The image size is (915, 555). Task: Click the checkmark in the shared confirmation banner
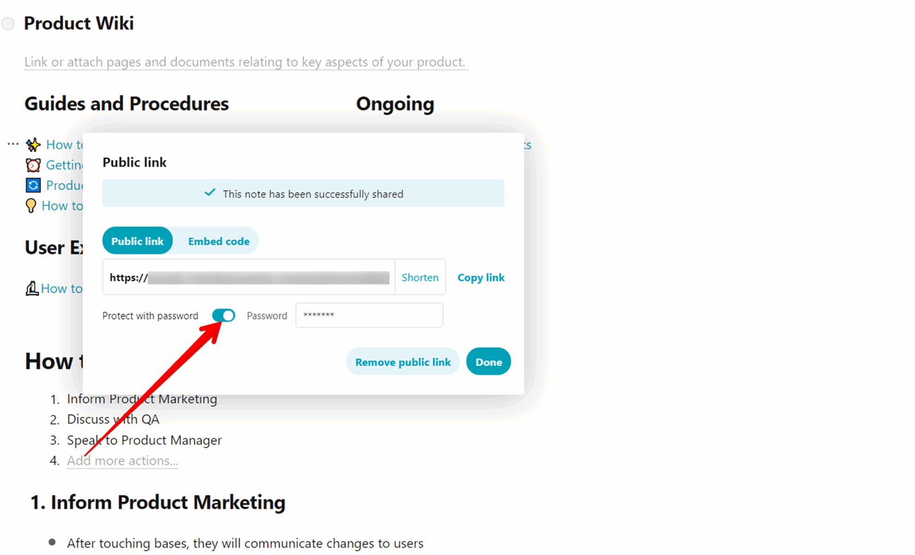pyautogui.click(x=210, y=193)
